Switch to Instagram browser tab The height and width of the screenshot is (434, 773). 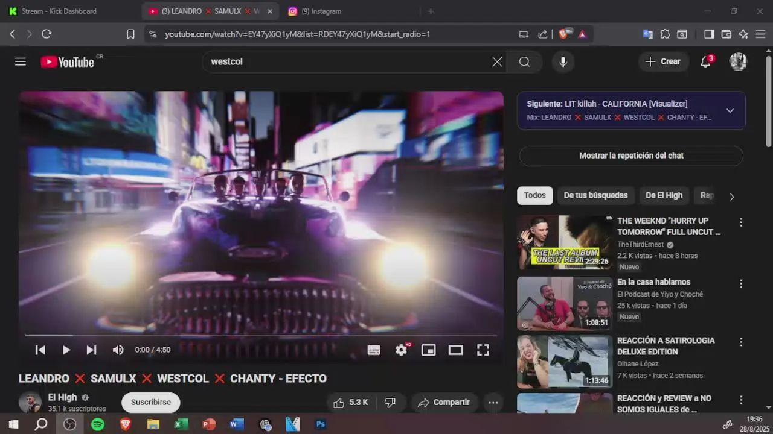click(321, 11)
